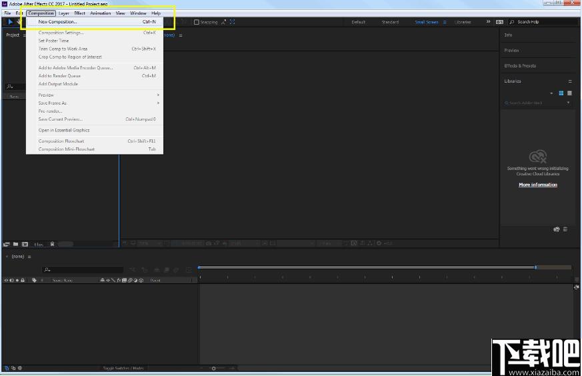This screenshot has height=376, width=582.
Task: Click the timeline zoom slider handle
Action: [x=213, y=368]
